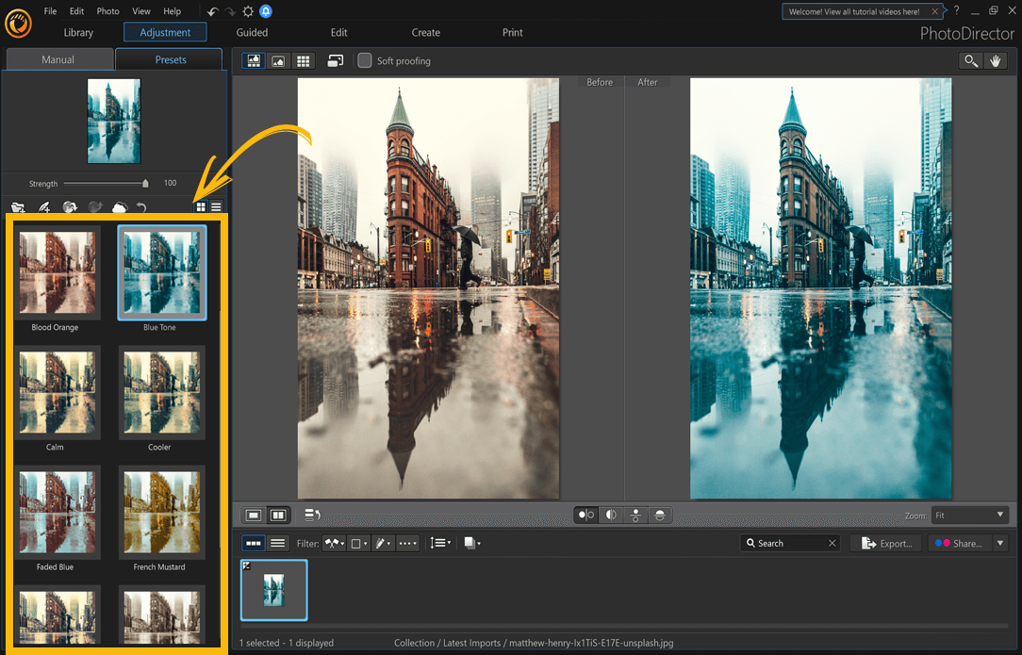The image size is (1022, 655).
Task: Activate the Zoom magnifier tool
Action: pos(971,60)
